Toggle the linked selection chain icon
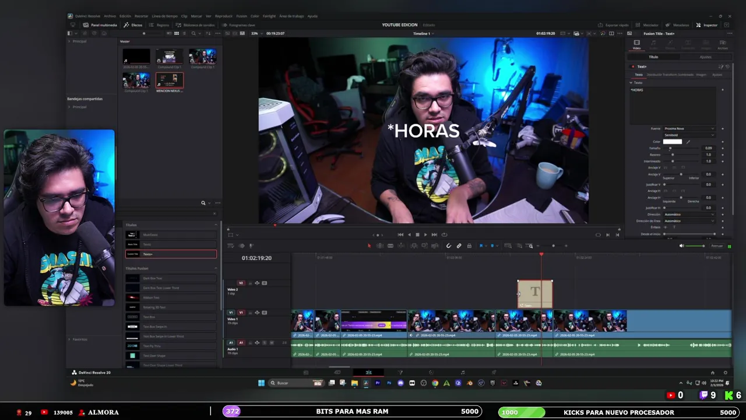 coord(459,246)
